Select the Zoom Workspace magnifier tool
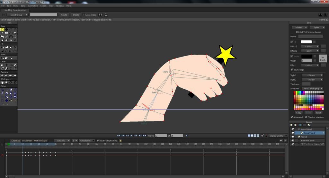 pyautogui.click(x=6, y=83)
